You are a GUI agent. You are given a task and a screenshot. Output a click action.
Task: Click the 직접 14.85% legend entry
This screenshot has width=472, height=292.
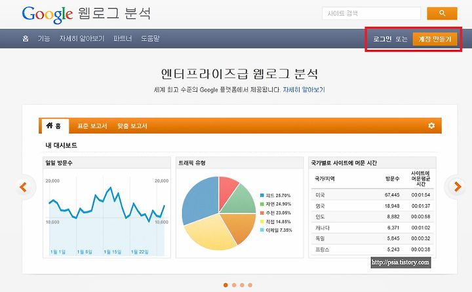click(x=275, y=222)
